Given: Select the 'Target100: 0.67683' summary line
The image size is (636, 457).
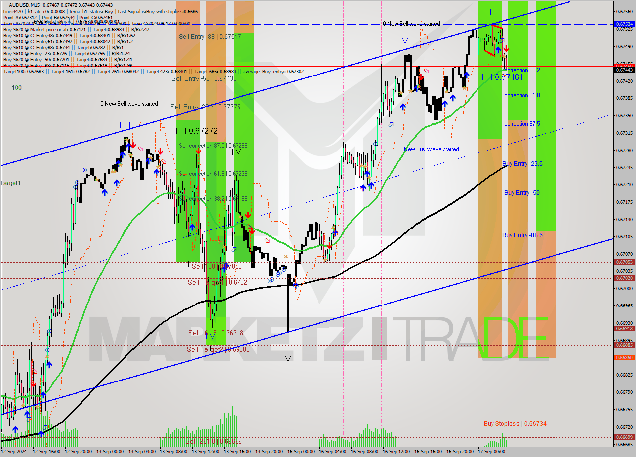Looking at the screenshot, I should [153, 72].
